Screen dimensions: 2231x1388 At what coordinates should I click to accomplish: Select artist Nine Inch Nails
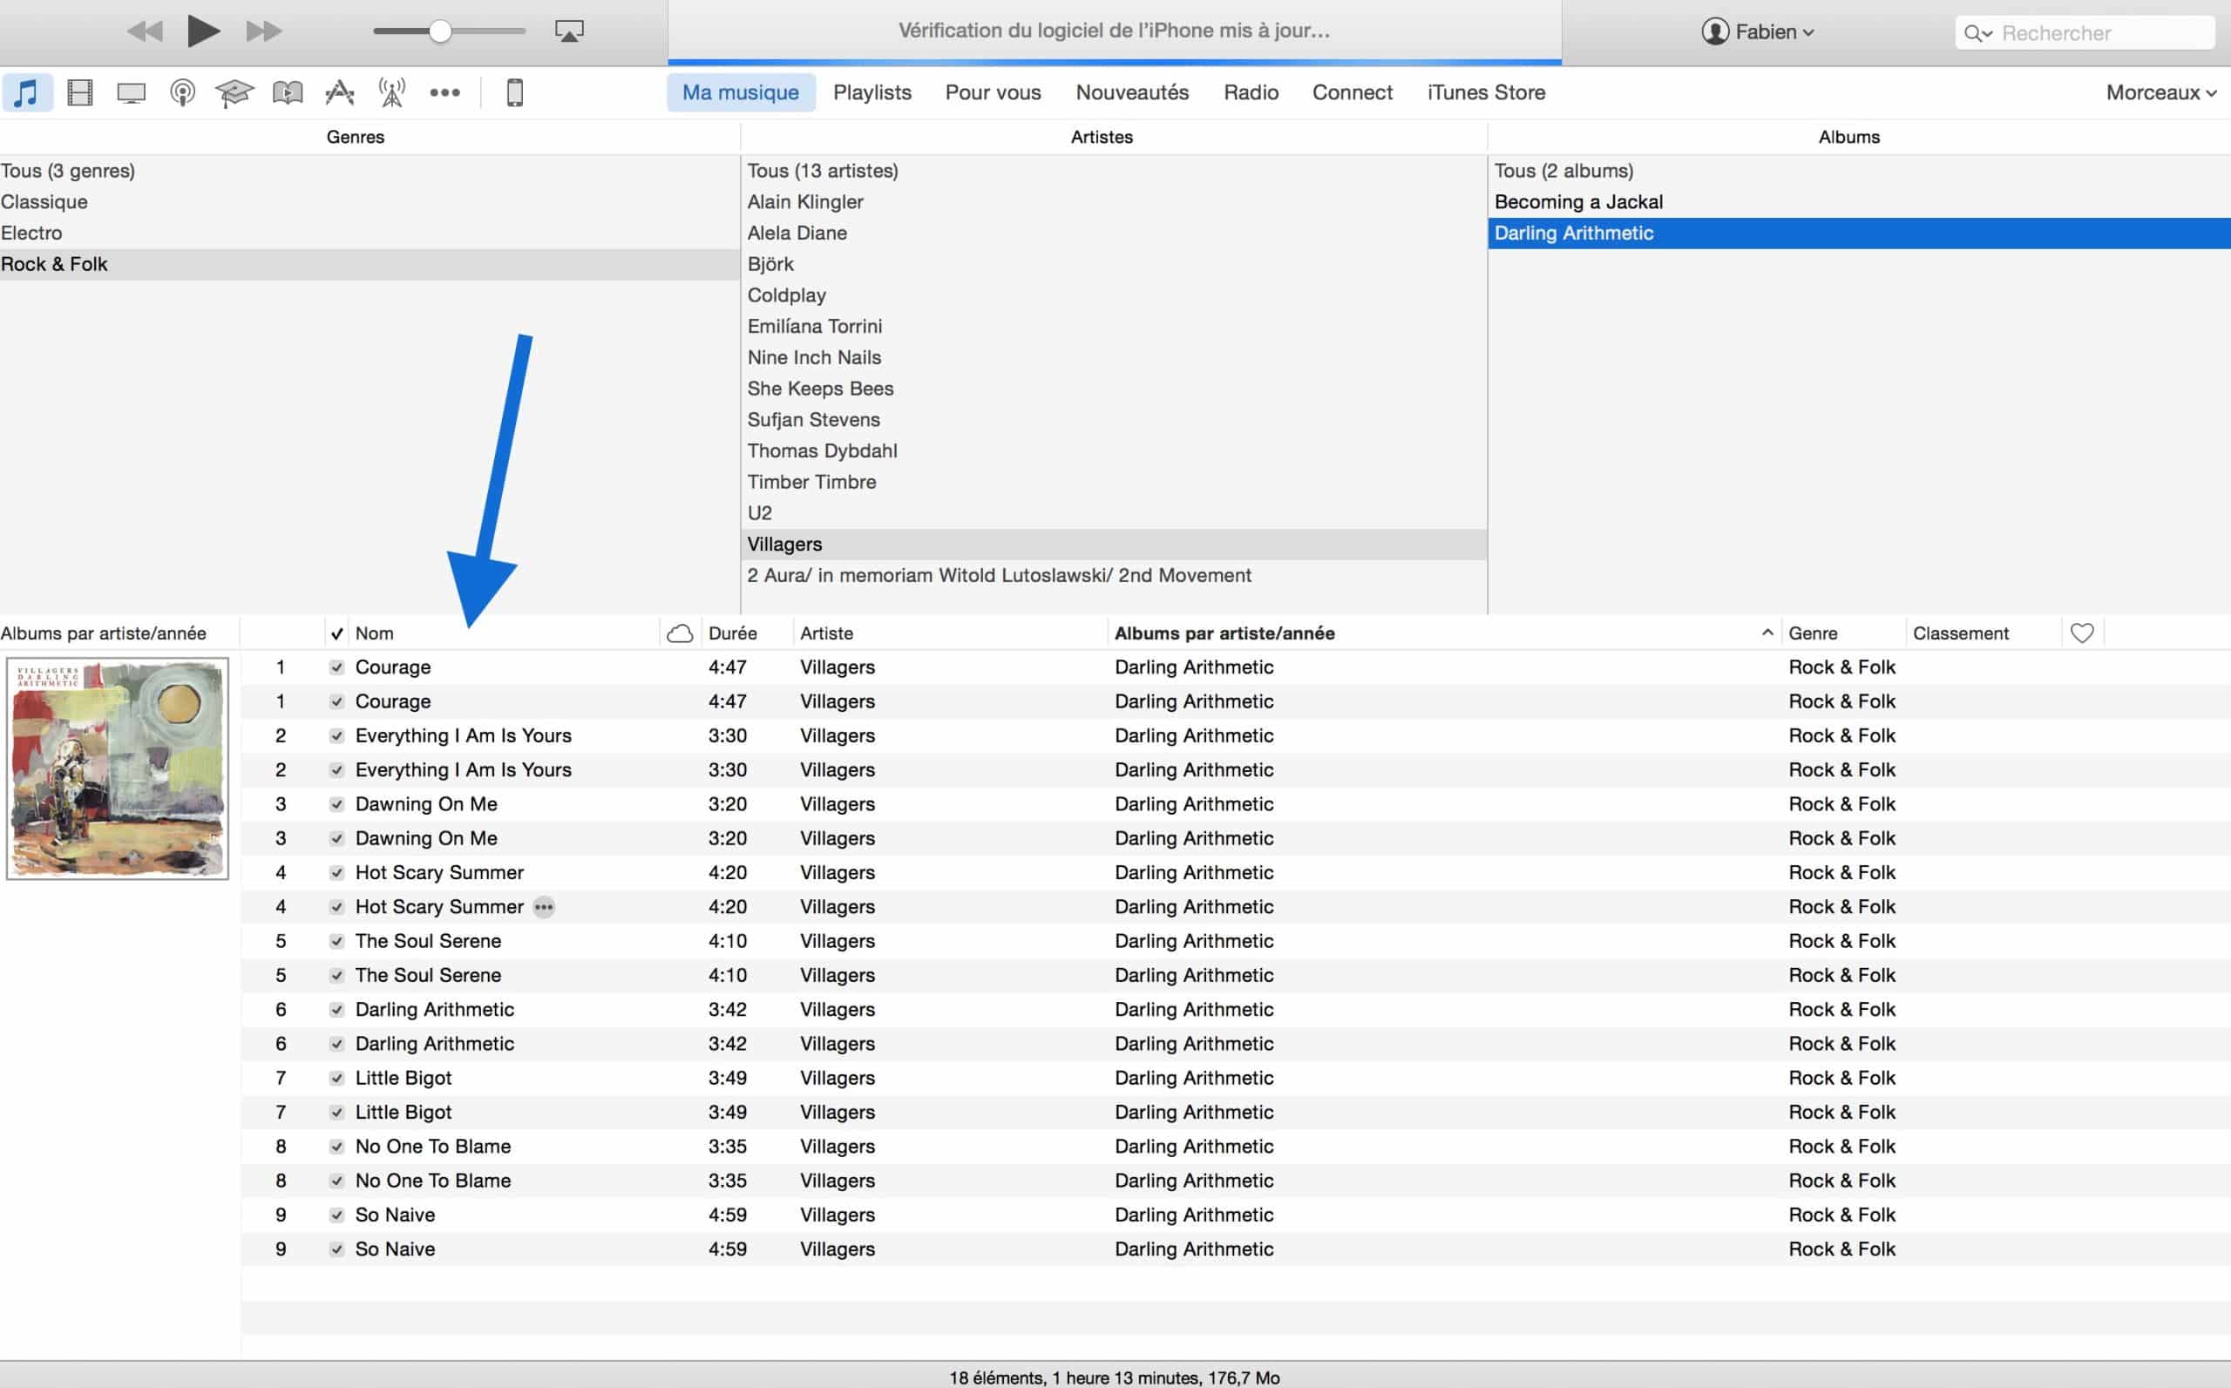[x=1114, y=357]
